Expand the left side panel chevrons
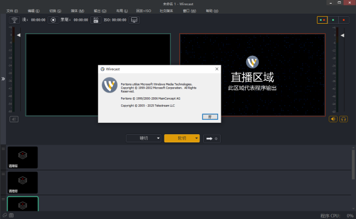This screenshot has width=356, height=219. (x=3, y=79)
